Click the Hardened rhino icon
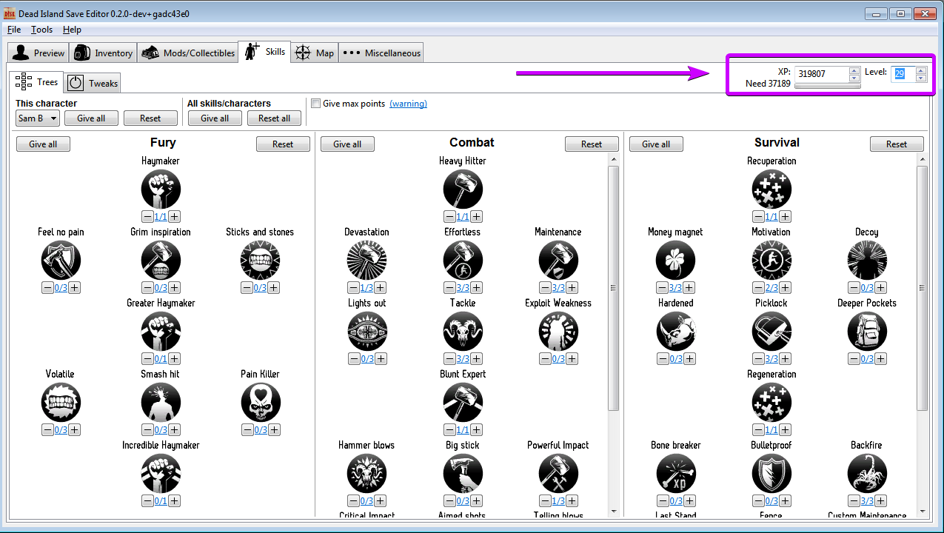This screenshot has height=533, width=944. (675, 331)
